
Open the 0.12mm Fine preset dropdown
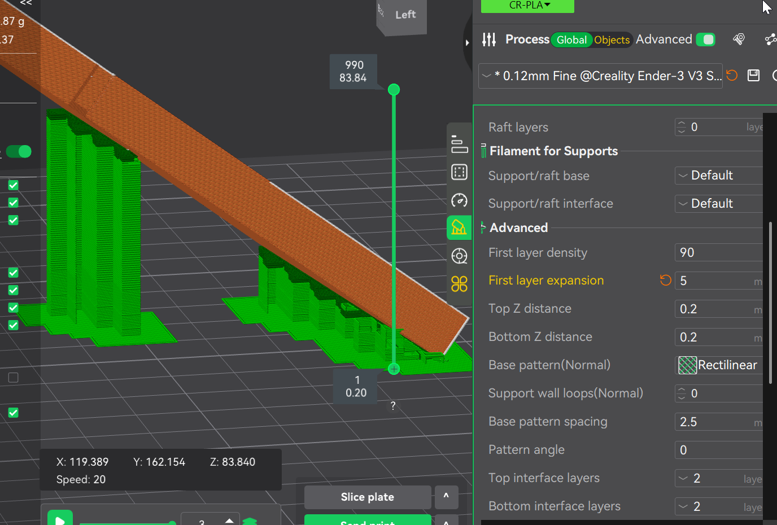[600, 75]
